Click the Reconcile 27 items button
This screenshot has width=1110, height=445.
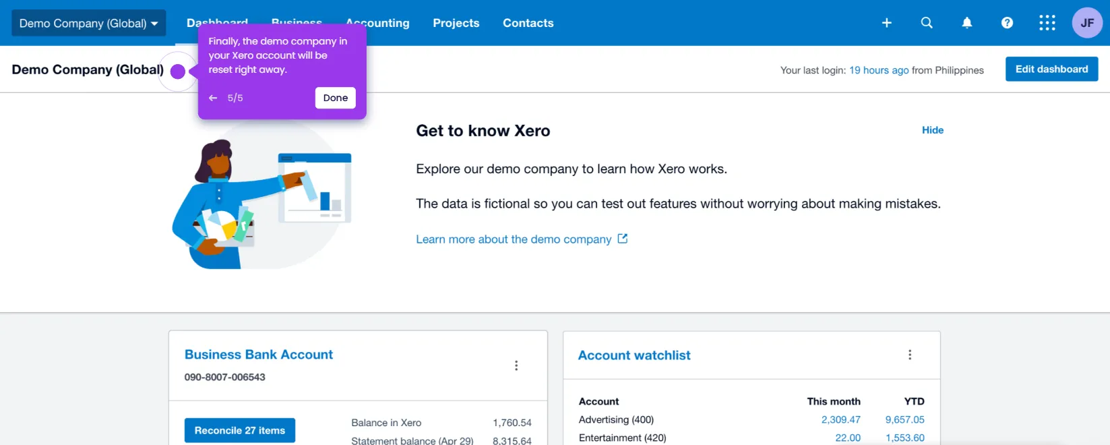(240, 430)
